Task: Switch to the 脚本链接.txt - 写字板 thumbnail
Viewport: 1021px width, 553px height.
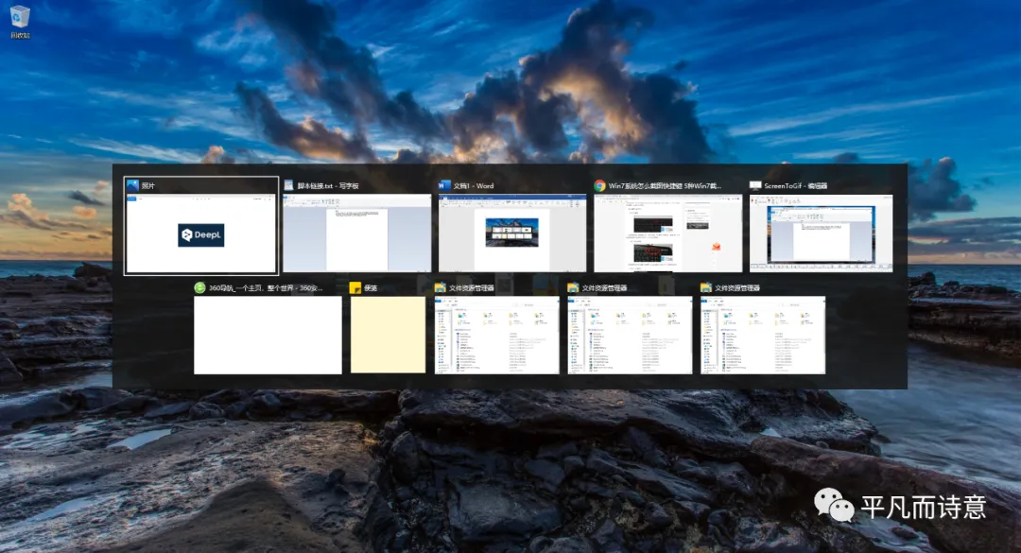Action: [x=356, y=233]
